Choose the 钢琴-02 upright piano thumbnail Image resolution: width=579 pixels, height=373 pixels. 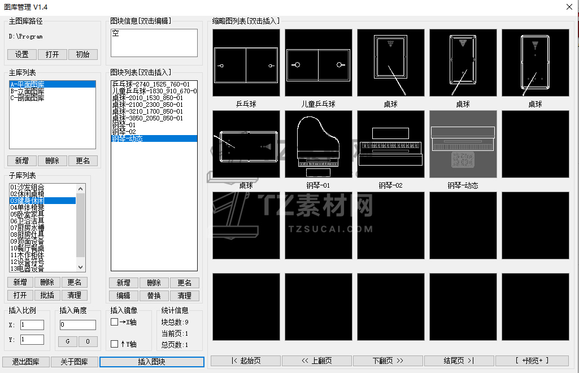391,144
